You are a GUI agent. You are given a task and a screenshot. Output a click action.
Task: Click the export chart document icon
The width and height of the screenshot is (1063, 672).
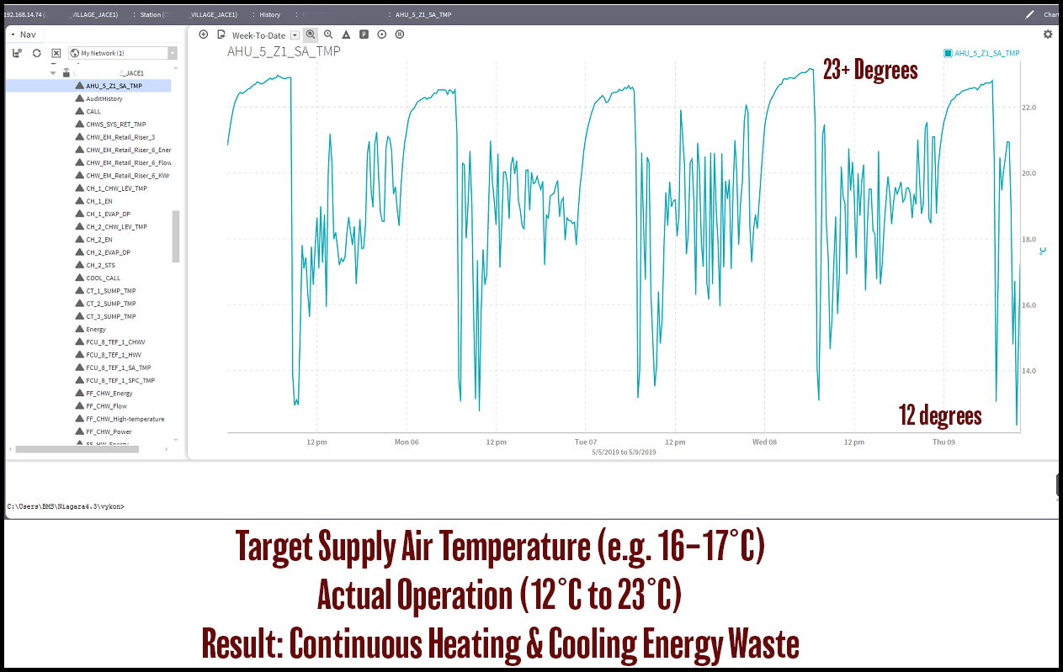pos(221,34)
